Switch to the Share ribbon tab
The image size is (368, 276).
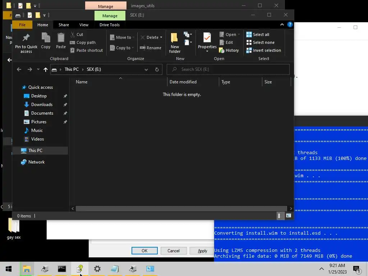64,25
